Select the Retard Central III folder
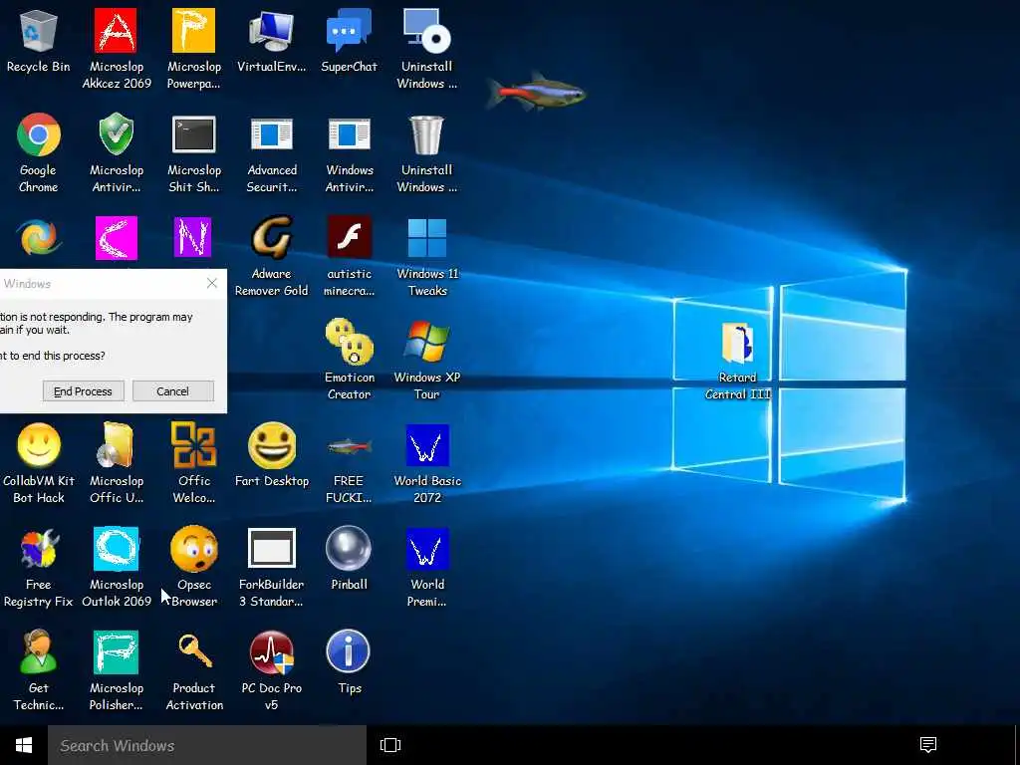This screenshot has height=765, width=1020. click(737, 343)
